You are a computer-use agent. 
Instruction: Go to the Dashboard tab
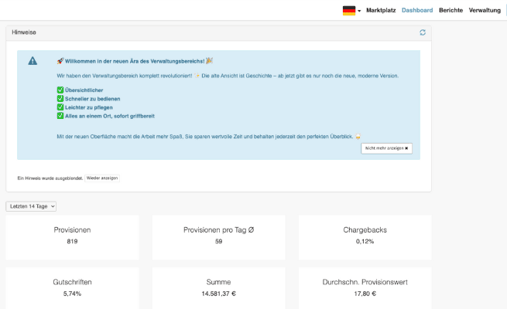417,10
